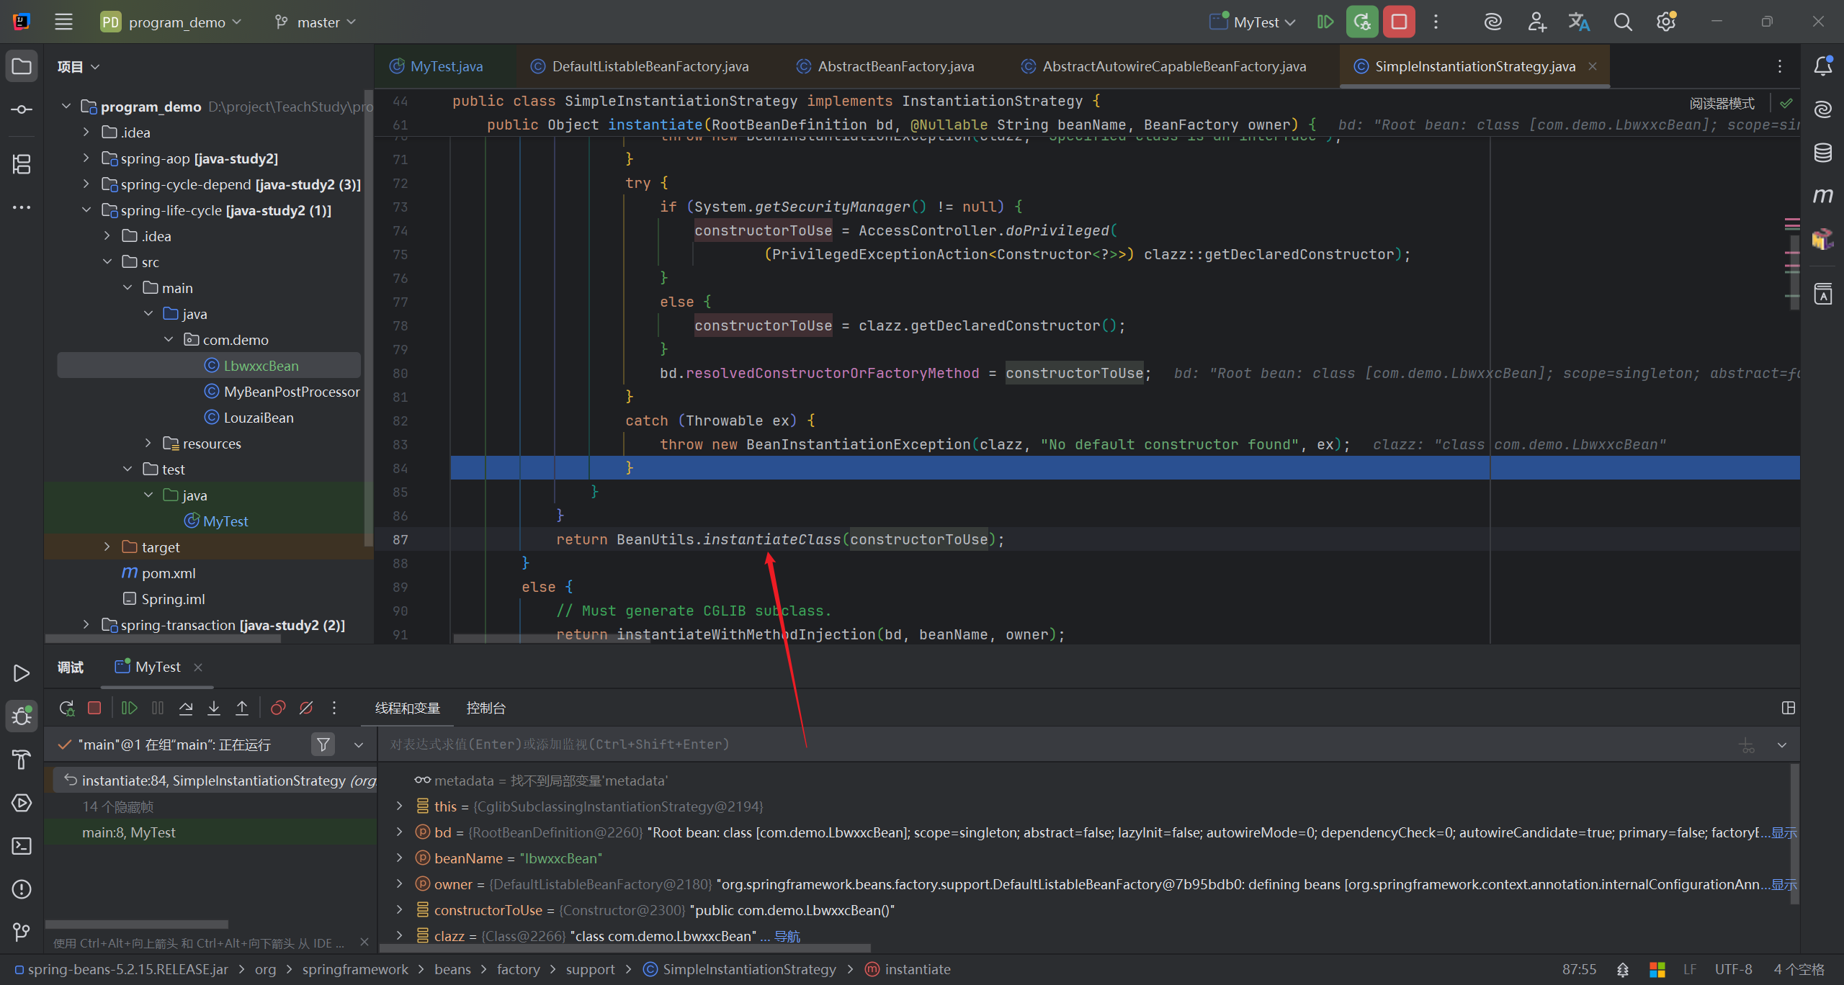1844x985 pixels.
Task: Expand the constructorToUse variable node
Action: [400, 910]
